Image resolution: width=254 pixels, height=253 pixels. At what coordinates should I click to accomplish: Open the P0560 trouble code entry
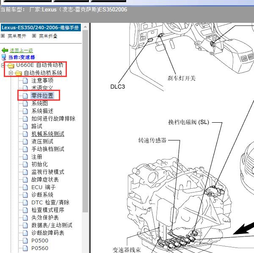pyautogui.click(x=40, y=248)
